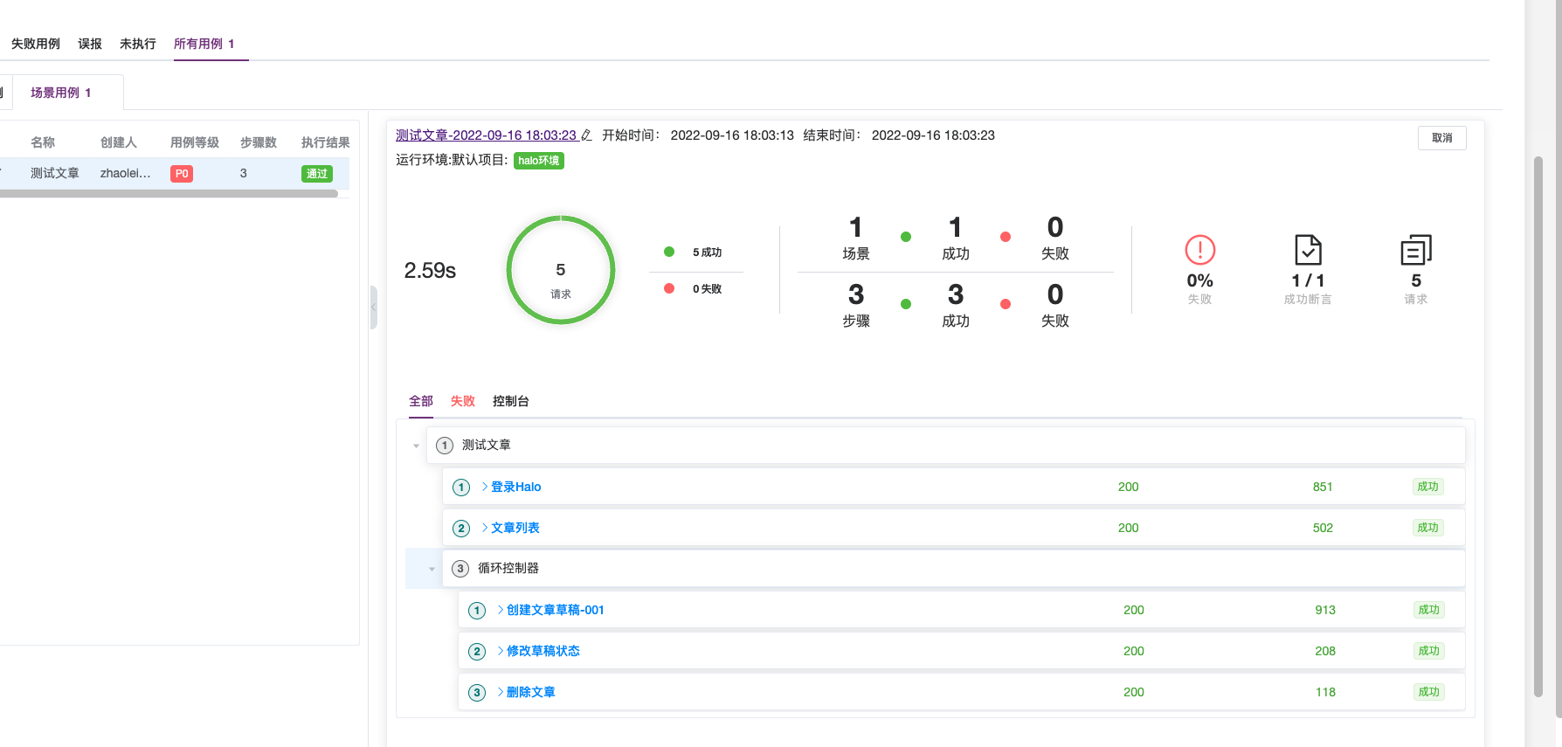Expand the 删除文章 request details
This screenshot has height=747, width=1562.
pyautogui.click(x=501, y=692)
